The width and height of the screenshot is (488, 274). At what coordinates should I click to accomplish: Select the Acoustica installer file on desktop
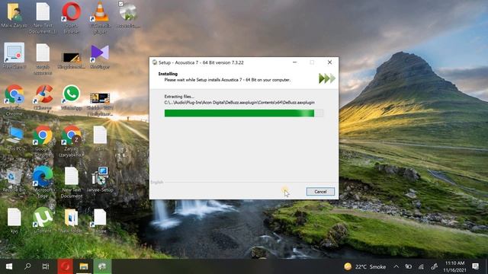128,15
